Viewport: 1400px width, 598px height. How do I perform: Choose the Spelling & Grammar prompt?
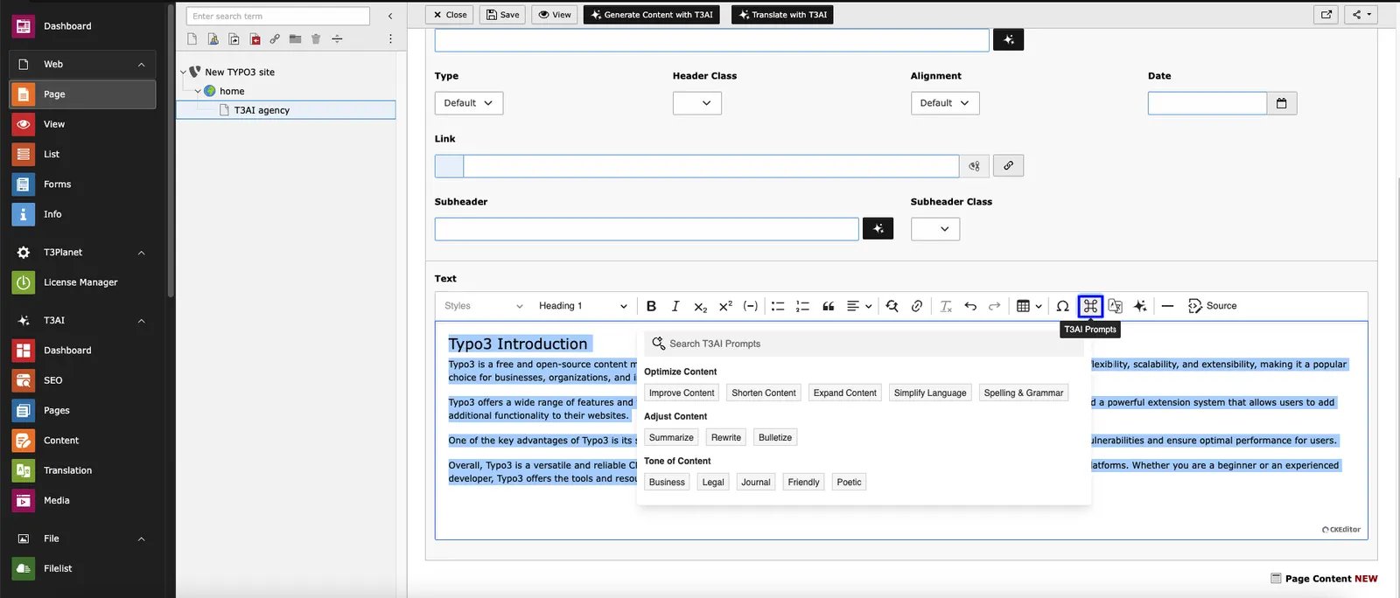coord(1024,393)
